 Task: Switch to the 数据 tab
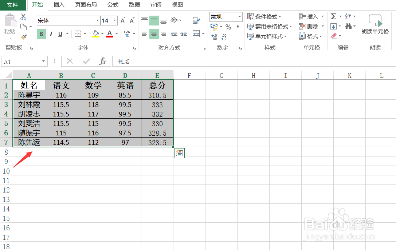coord(134,5)
